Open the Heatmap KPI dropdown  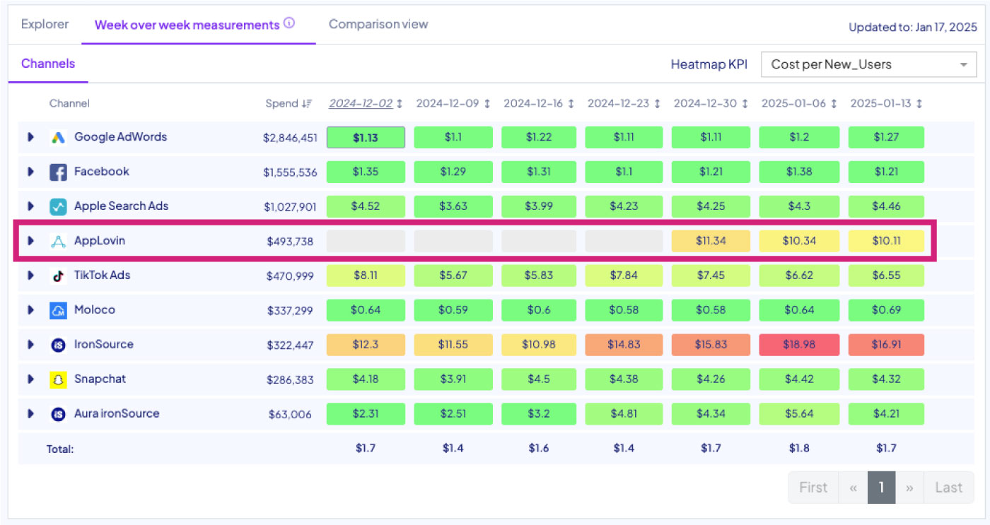pos(868,64)
